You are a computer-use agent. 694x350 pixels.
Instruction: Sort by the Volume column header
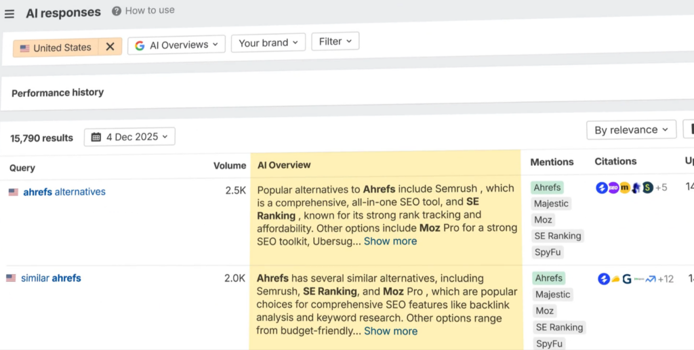tap(230, 166)
